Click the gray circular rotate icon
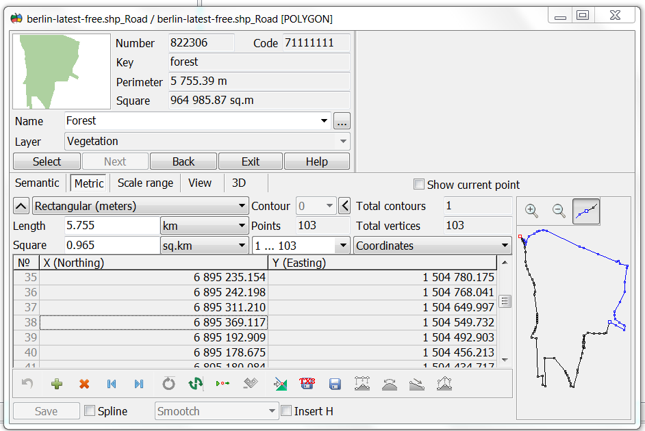Image resolution: width=645 pixels, height=431 pixels. click(x=168, y=384)
